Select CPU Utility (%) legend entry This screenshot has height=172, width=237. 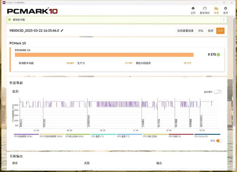pyautogui.click(x=207, y=136)
